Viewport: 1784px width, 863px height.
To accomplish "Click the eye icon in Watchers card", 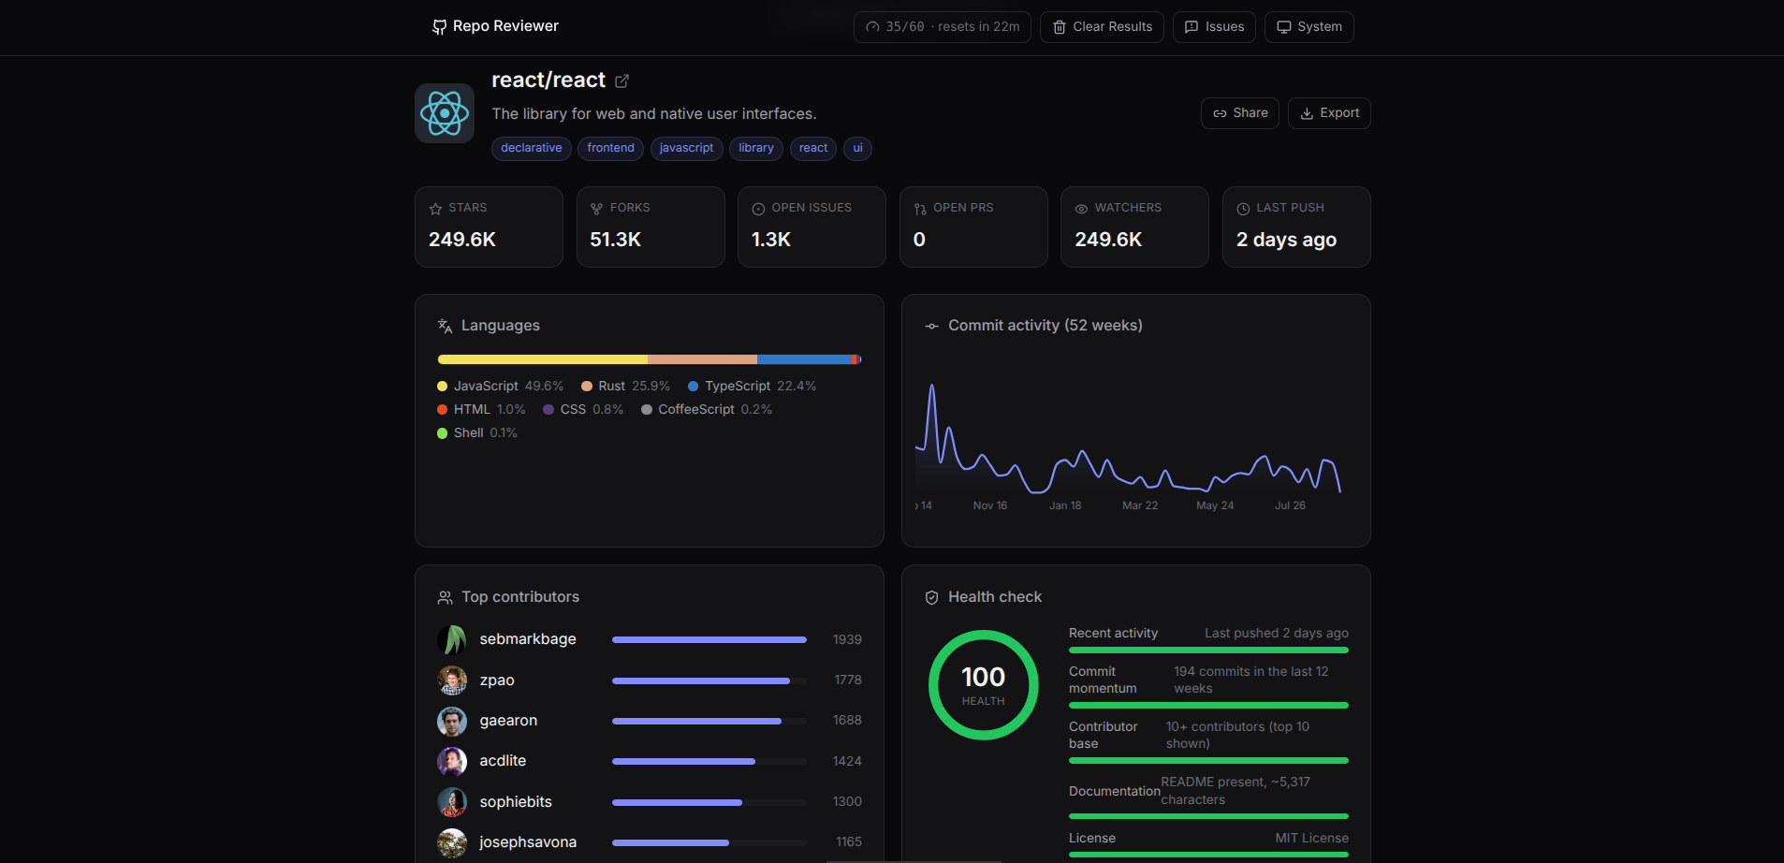I will point(1081,209).
